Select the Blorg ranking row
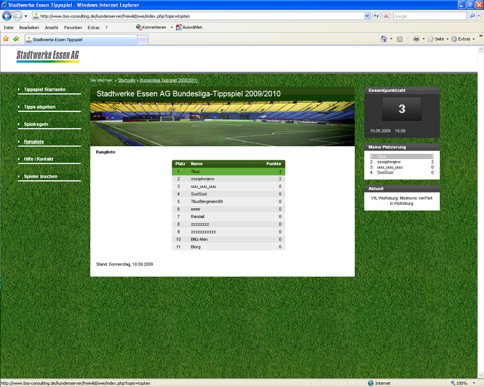 click(229, 247)
